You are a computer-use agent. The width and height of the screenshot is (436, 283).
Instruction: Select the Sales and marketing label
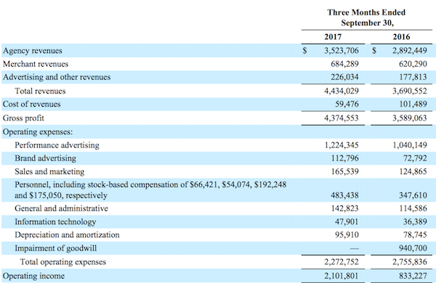click(x=49, y=172)
